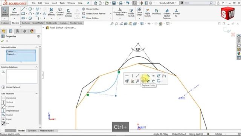Select Chain<1> in Selected Entities
Image resolution: width=241 pixels, height=136 pixels.
point(21,51)
